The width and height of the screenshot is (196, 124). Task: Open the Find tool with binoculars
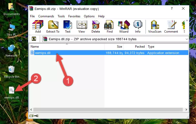coord(110,26)
